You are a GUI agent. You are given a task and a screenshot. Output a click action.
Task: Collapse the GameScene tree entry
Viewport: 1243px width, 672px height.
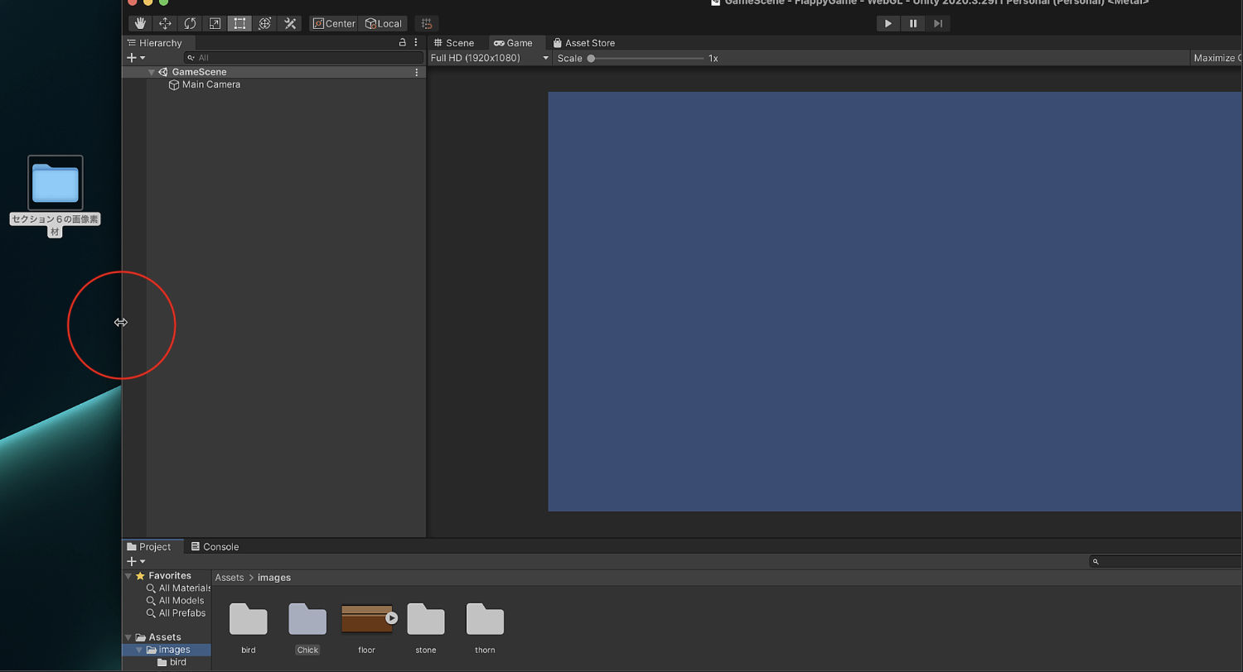click(x=151, y=72)
